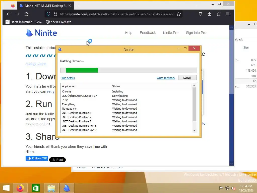Click the Firefox icon left of tab
The image size is (257, 193).
13,6
